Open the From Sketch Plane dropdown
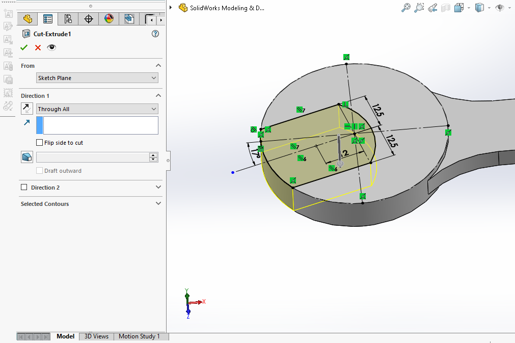Viewport: 515px width, 343px height. 97,78
